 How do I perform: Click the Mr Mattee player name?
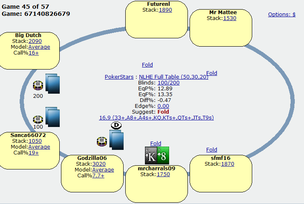click(223, 12)
